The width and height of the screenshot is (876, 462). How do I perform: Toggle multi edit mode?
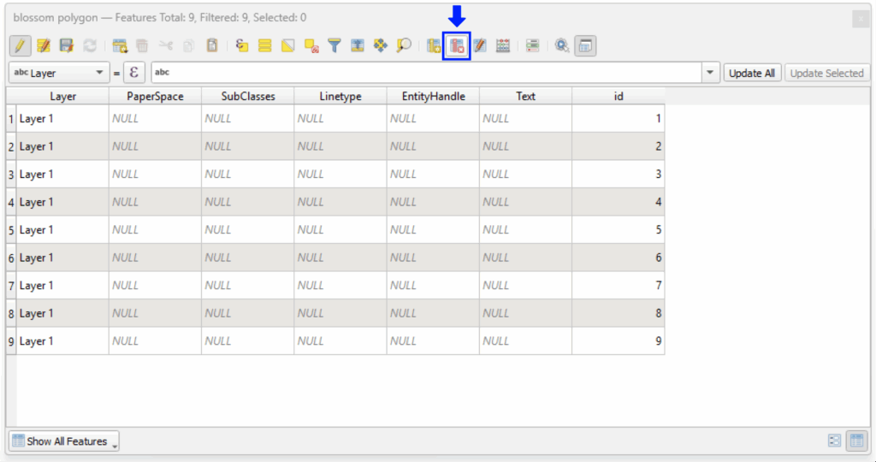[x=44, y=45]
